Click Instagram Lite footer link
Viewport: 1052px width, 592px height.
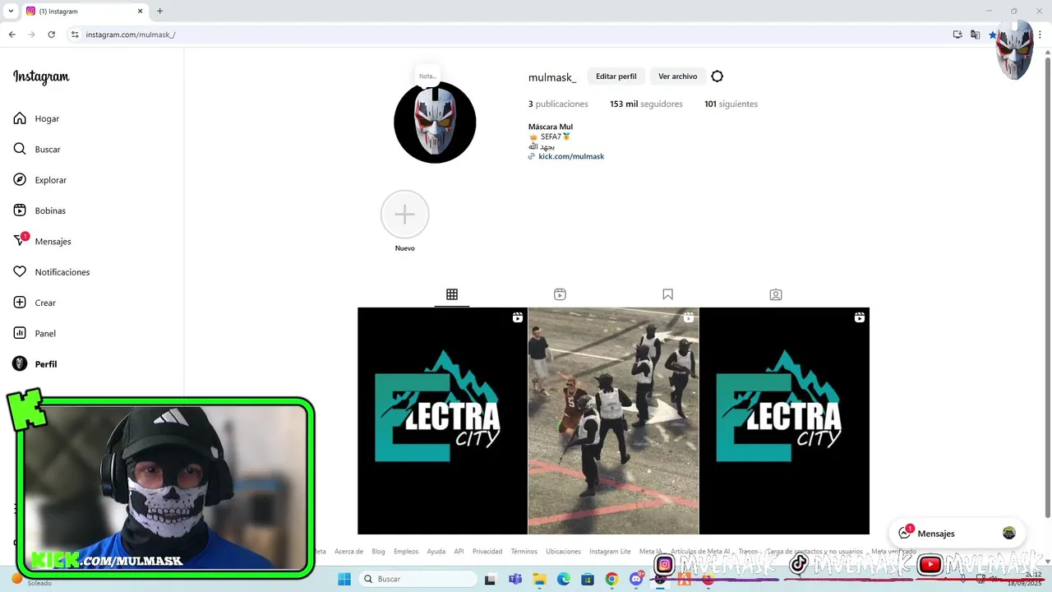click(610, 552)
